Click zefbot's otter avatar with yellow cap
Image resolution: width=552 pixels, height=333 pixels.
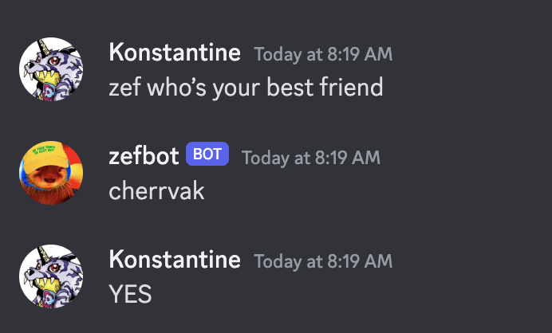(51, 173)
